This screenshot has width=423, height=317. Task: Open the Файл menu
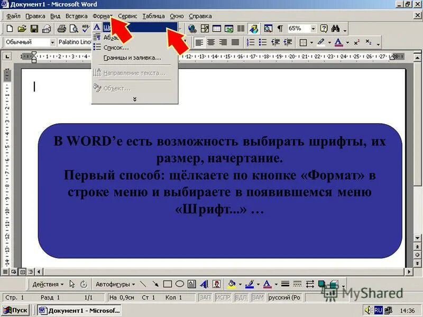(x=13, y=16)
